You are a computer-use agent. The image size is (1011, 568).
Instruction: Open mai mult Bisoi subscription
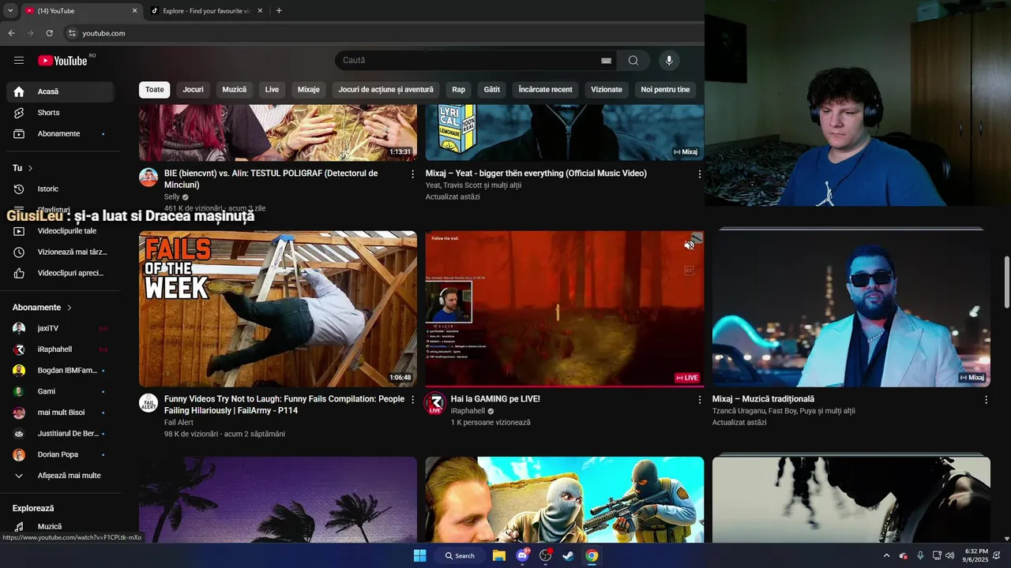60,413
